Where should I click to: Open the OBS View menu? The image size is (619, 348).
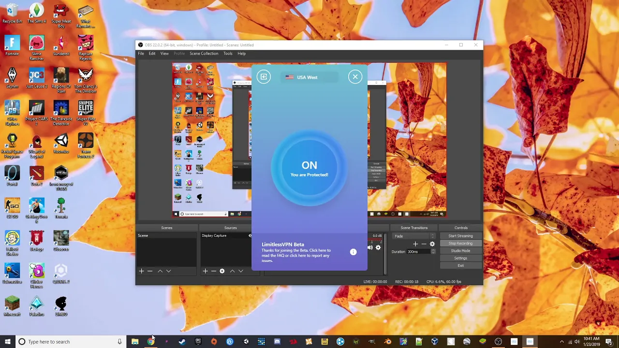(x=164, y=54)
